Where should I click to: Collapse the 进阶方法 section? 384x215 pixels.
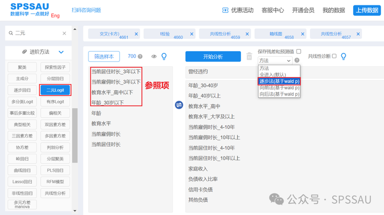61,52
